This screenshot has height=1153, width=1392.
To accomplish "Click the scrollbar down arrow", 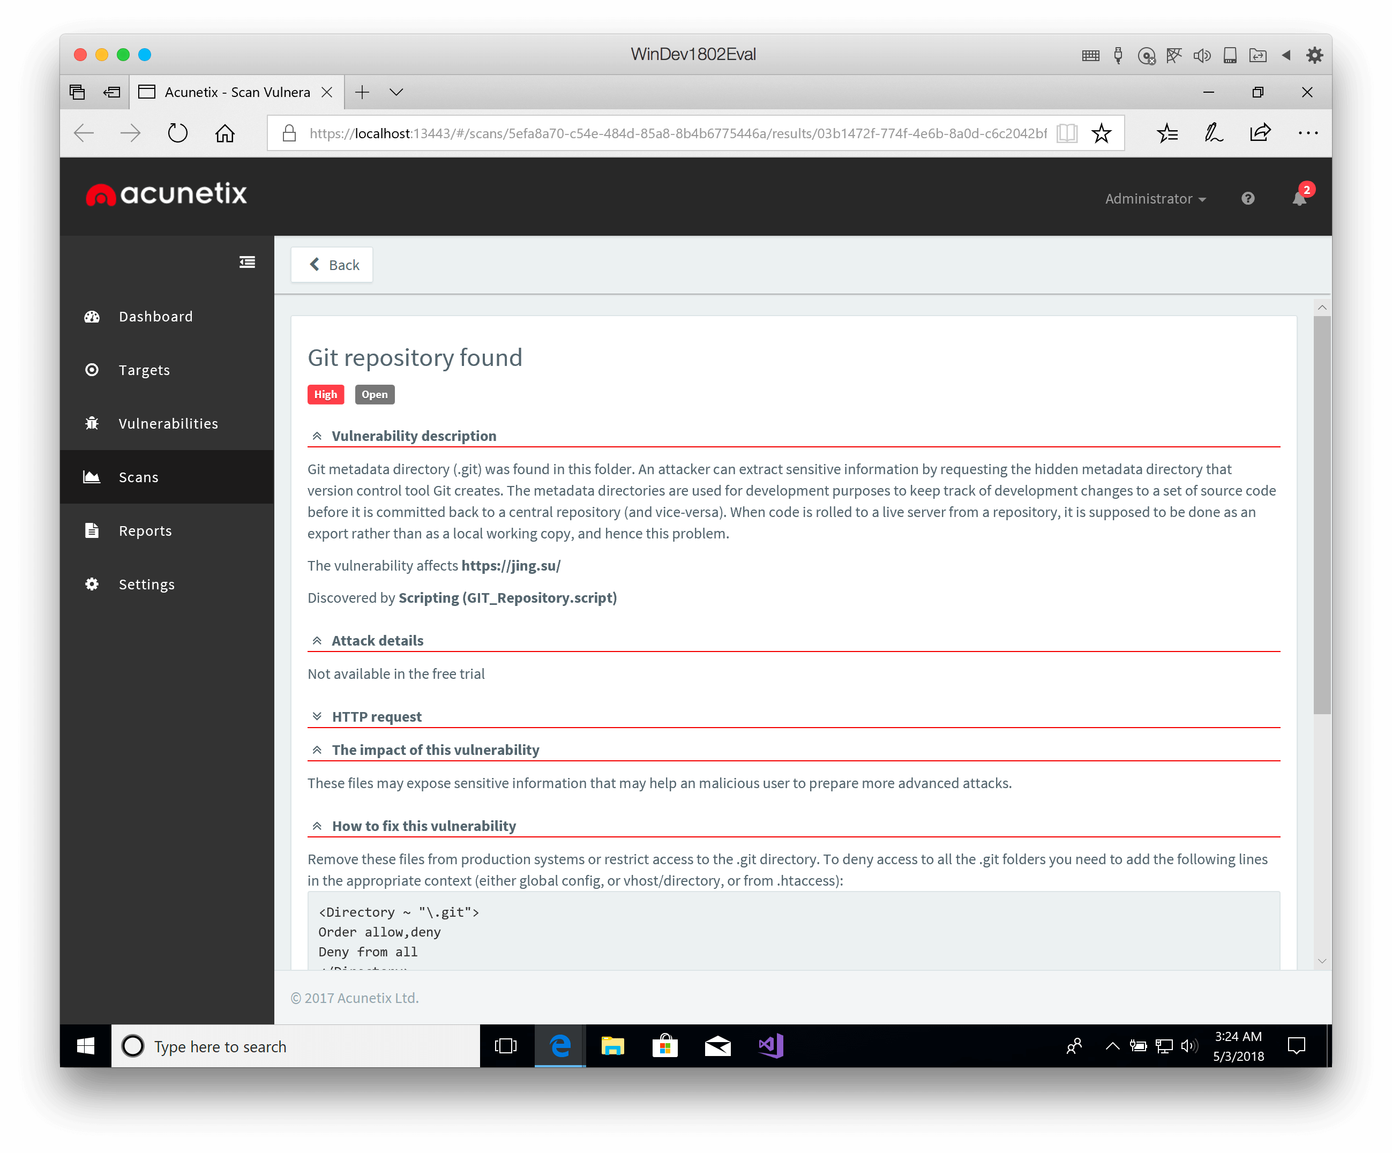I will pyautogui.click(x=1322, y=961).
